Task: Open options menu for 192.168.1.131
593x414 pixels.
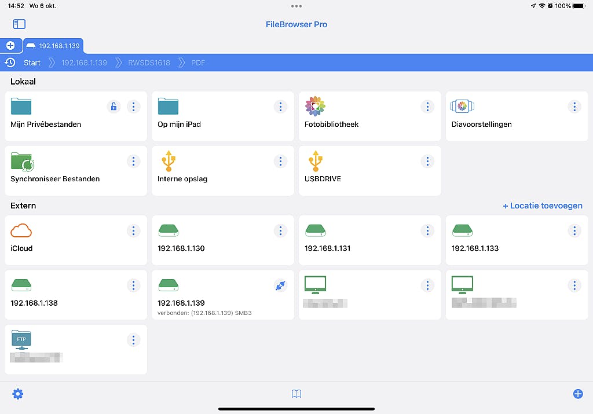Action: [x=427, y=230]
